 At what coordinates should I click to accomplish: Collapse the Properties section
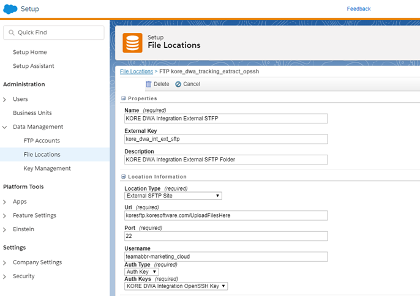[123, 98]
